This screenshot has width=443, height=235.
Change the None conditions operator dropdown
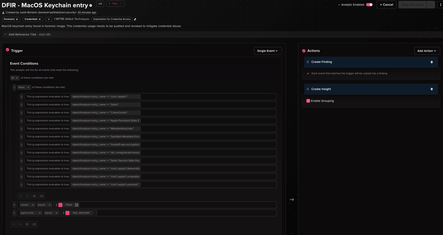click(x=24, y=87)
